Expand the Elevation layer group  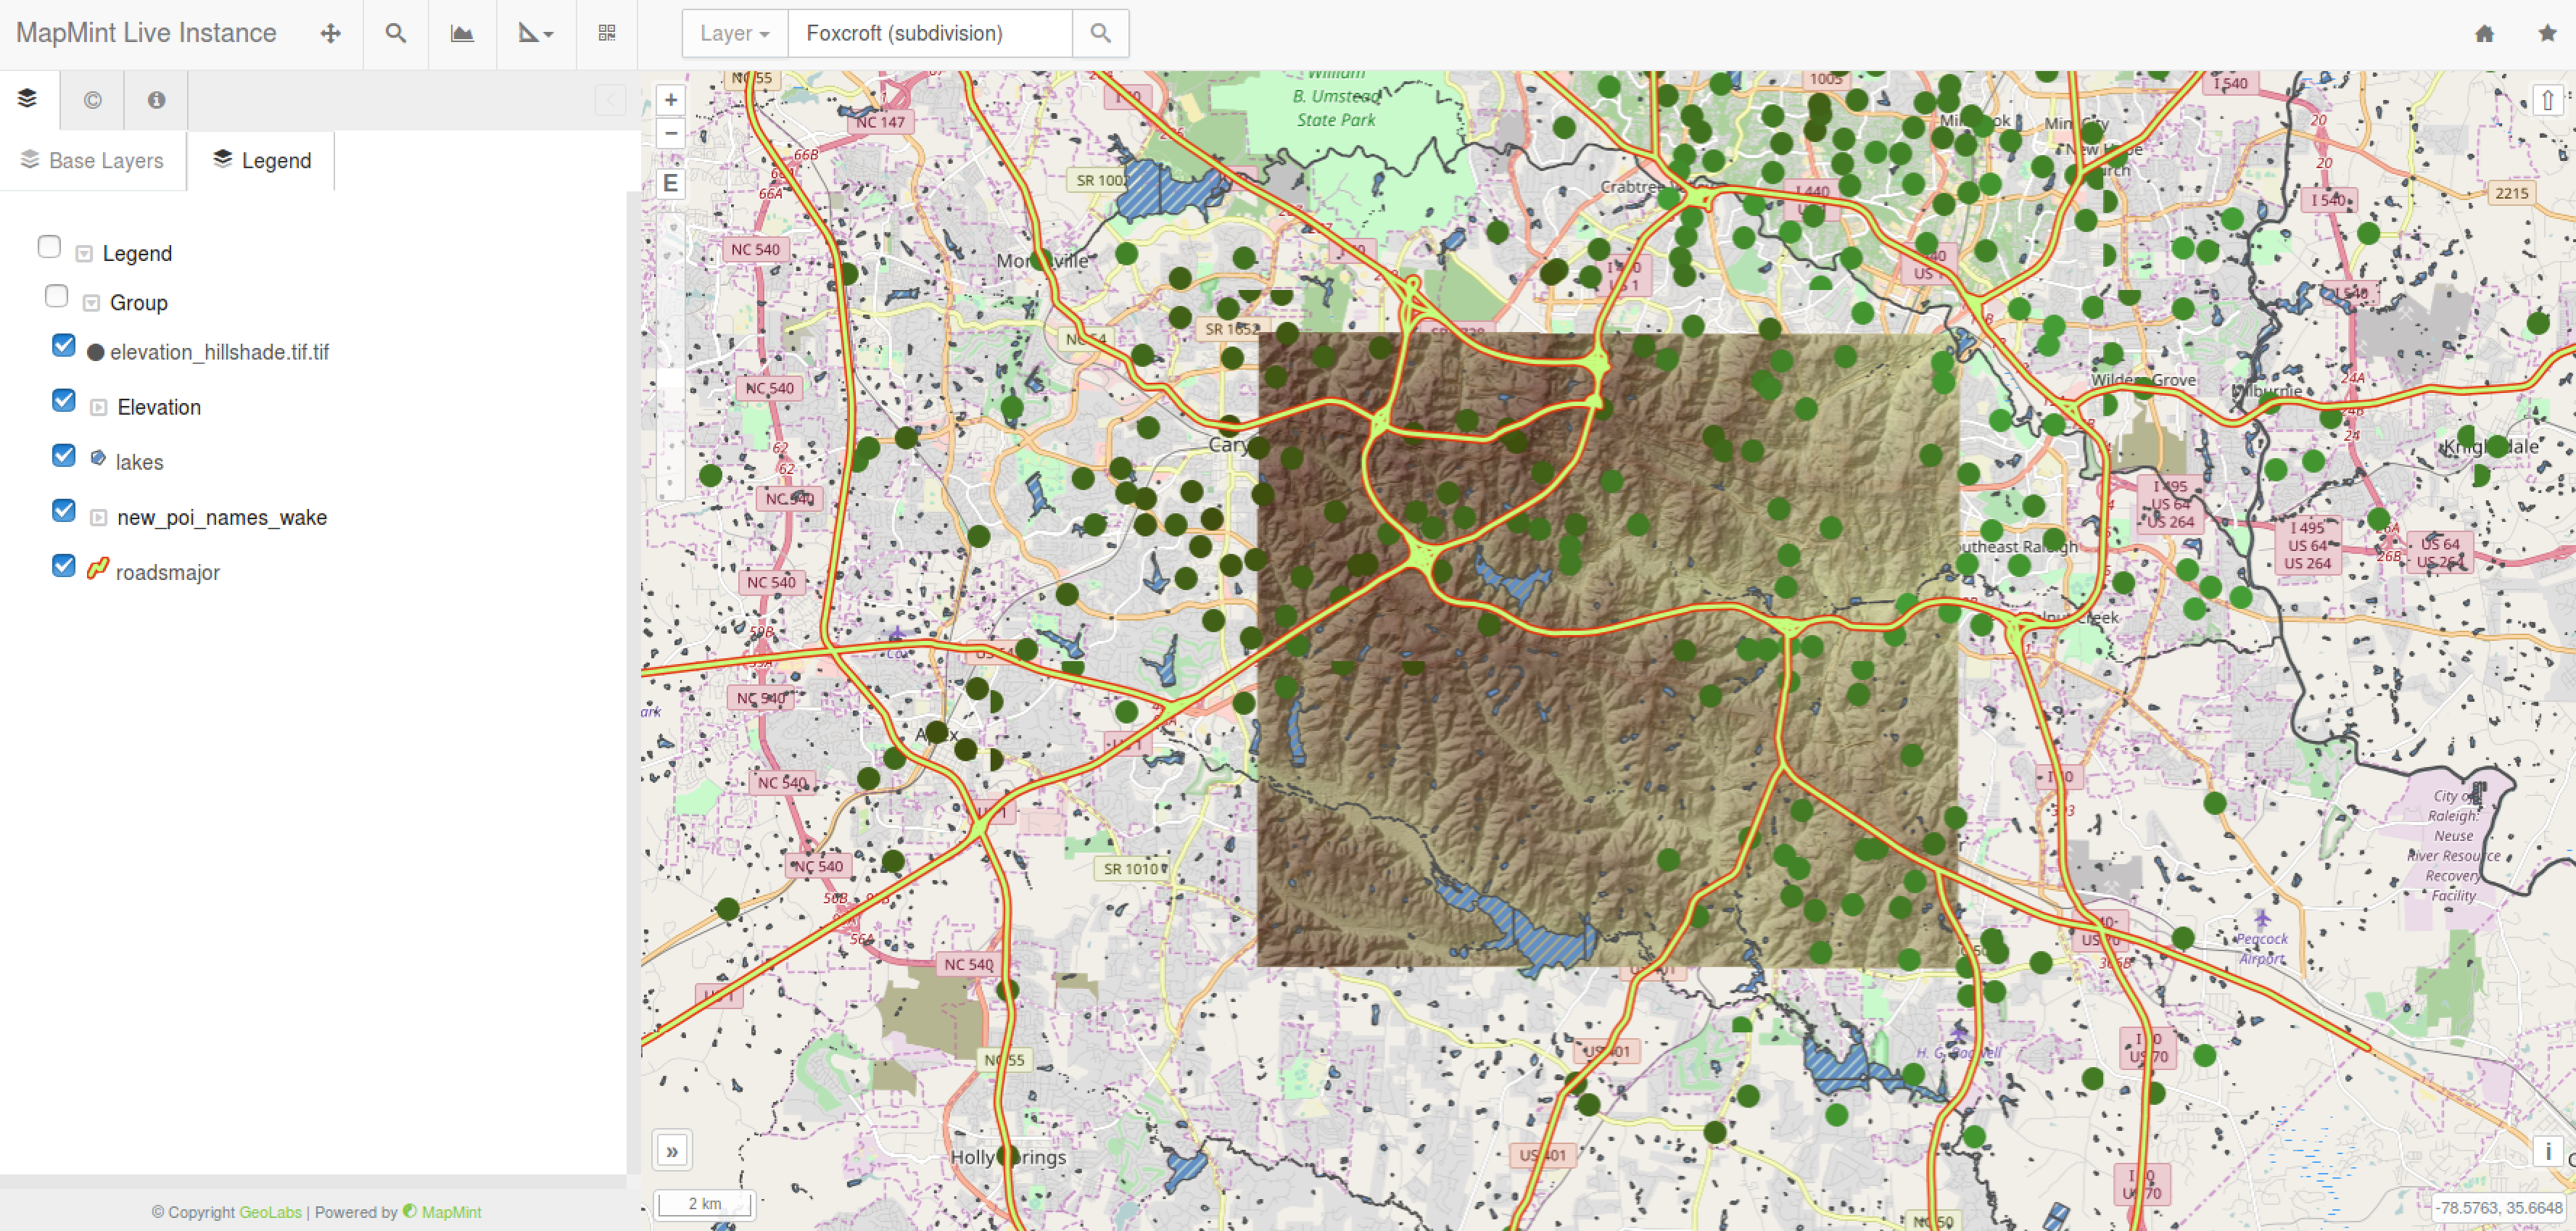98,408
